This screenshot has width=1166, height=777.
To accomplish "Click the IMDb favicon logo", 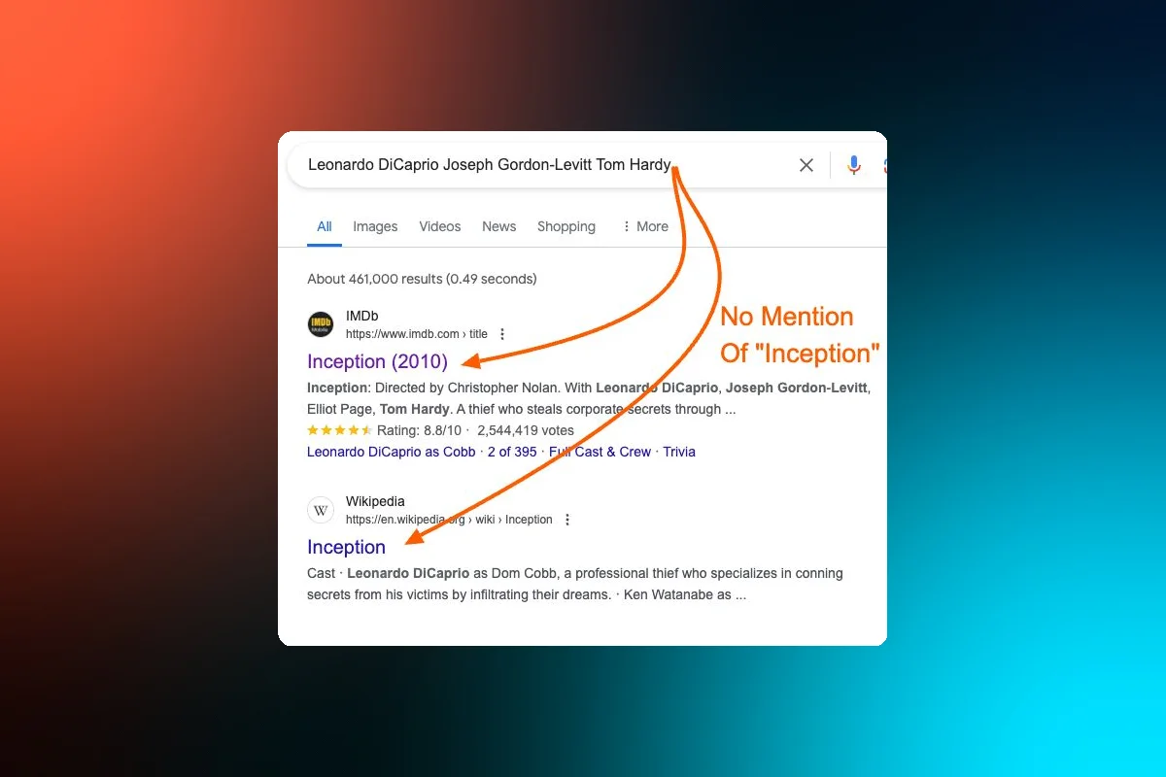I will pos(321,324).
